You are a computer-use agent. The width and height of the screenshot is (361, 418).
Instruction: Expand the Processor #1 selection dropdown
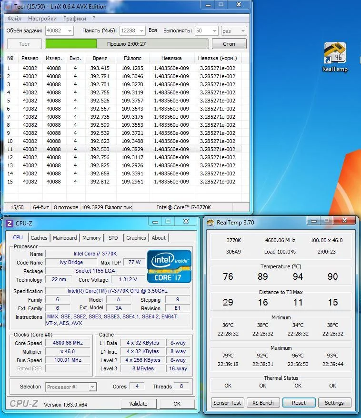point(92,387)
